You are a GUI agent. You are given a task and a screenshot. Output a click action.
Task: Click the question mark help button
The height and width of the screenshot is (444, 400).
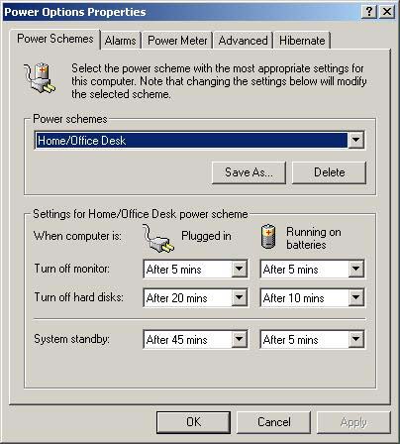tap(369, 12)
